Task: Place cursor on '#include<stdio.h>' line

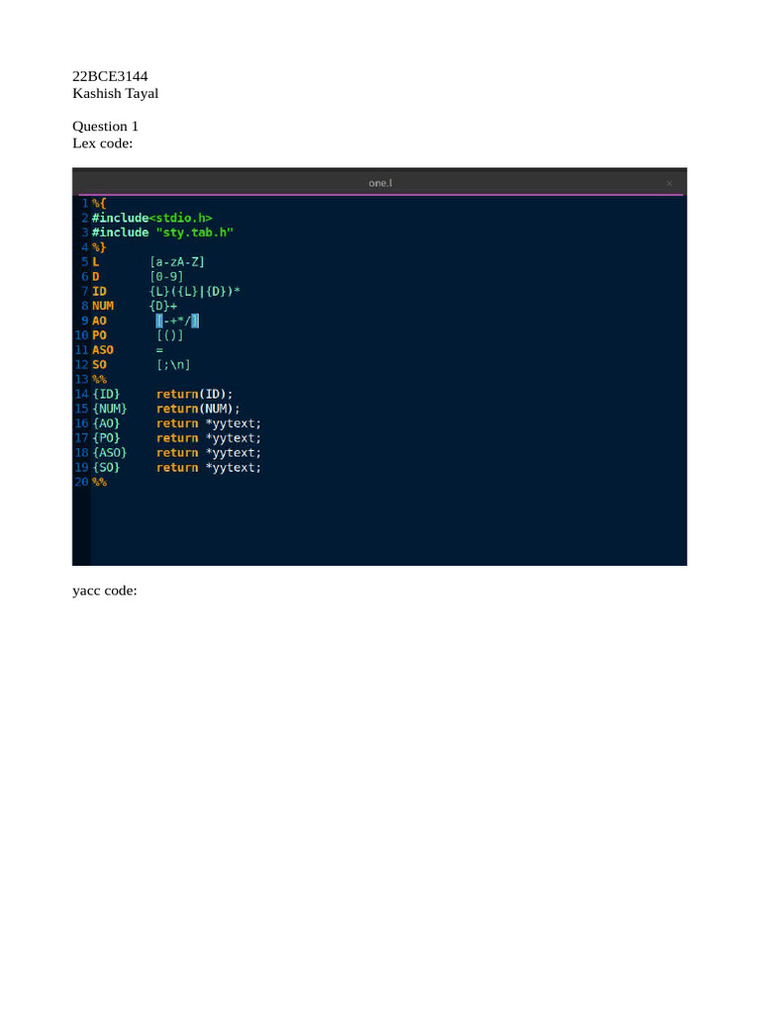Action: 151,218
